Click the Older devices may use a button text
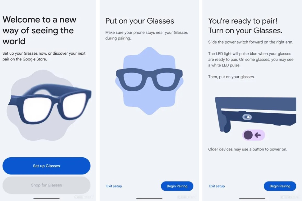Screen dimensions: 302x201 click(x=247, y=149)
